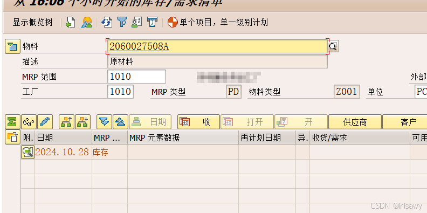427x213 pixels.
Task: Click the select-all icon at table corner
Action: 12,138
